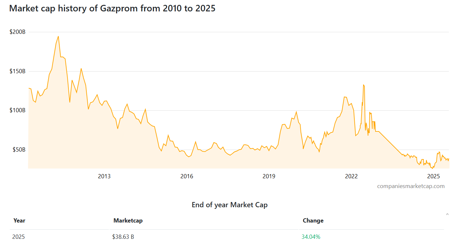Screen dimensions: 458x244
Task: Sort the table by the Year column header
Action: pyautogui.click(x=19, y=221)
